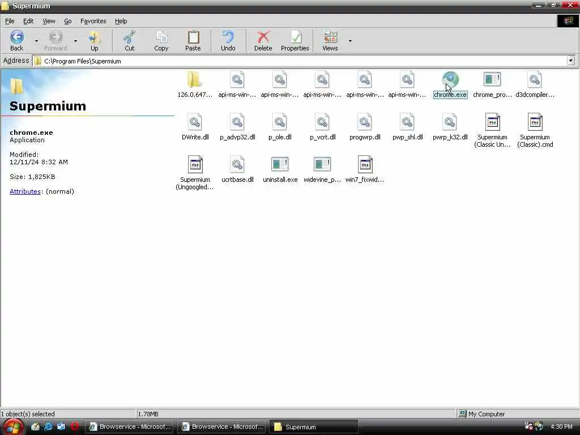Undo the last action via Undo icon
Viewport: 580px width, 435px height.
tap(228, 41)
